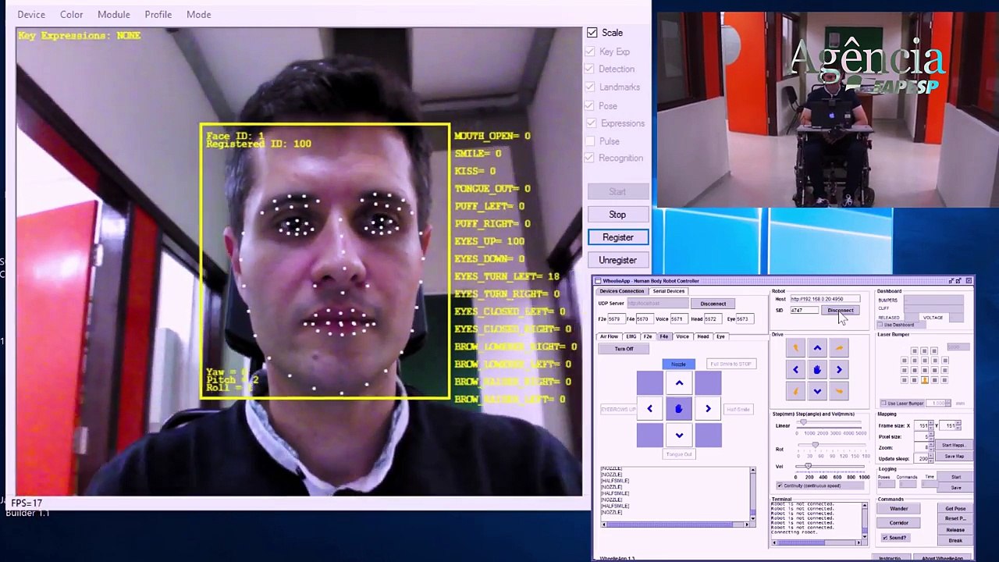Click the Corridor command button

point(899,523)
